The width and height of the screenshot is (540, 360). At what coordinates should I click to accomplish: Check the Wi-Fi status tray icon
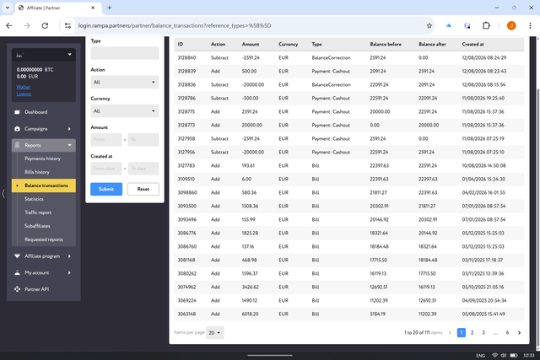click(495, 355)
